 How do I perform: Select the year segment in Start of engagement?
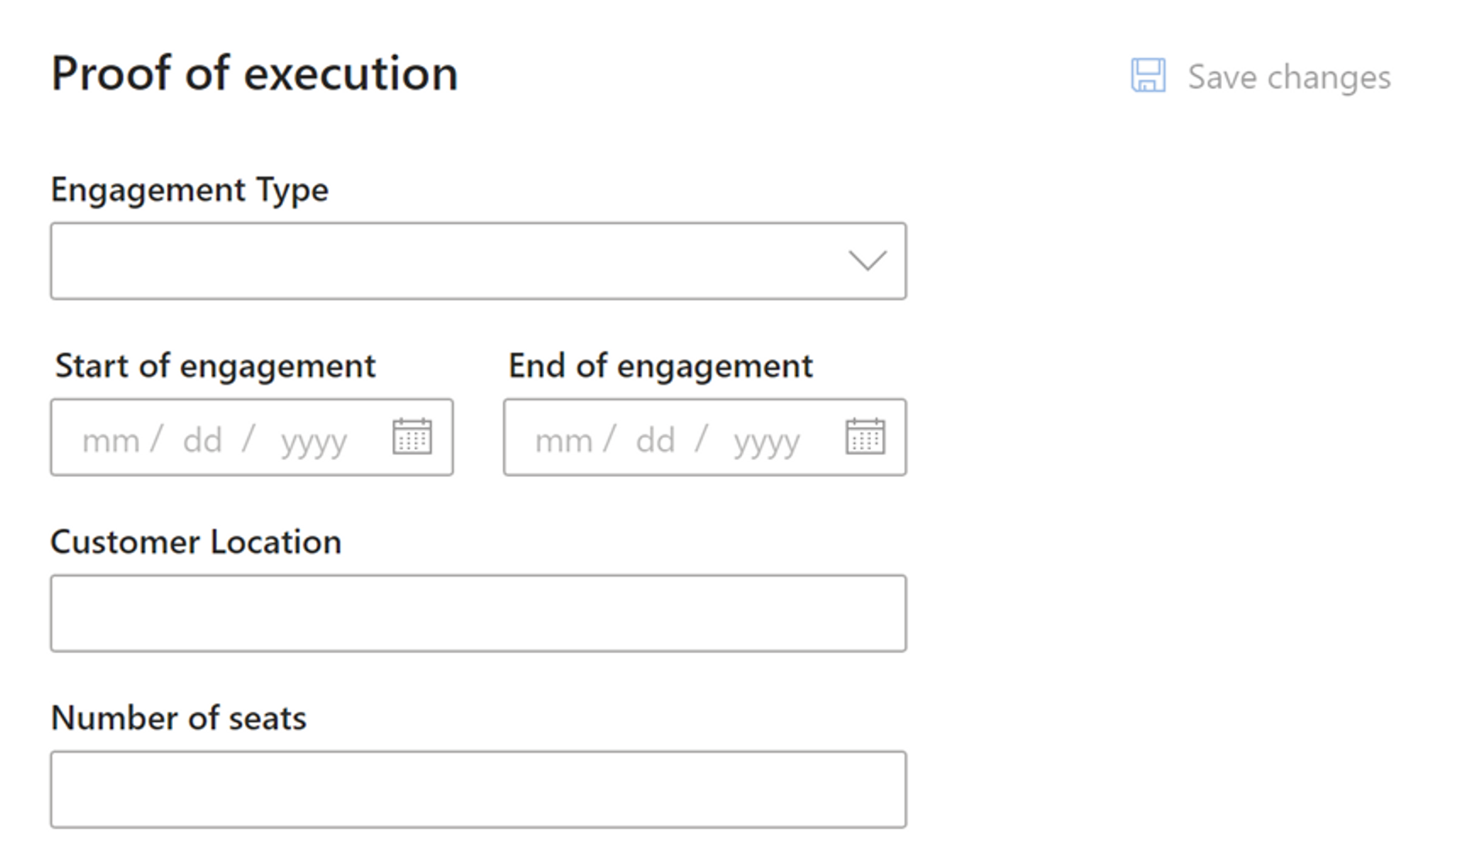(x=314, y=443)
